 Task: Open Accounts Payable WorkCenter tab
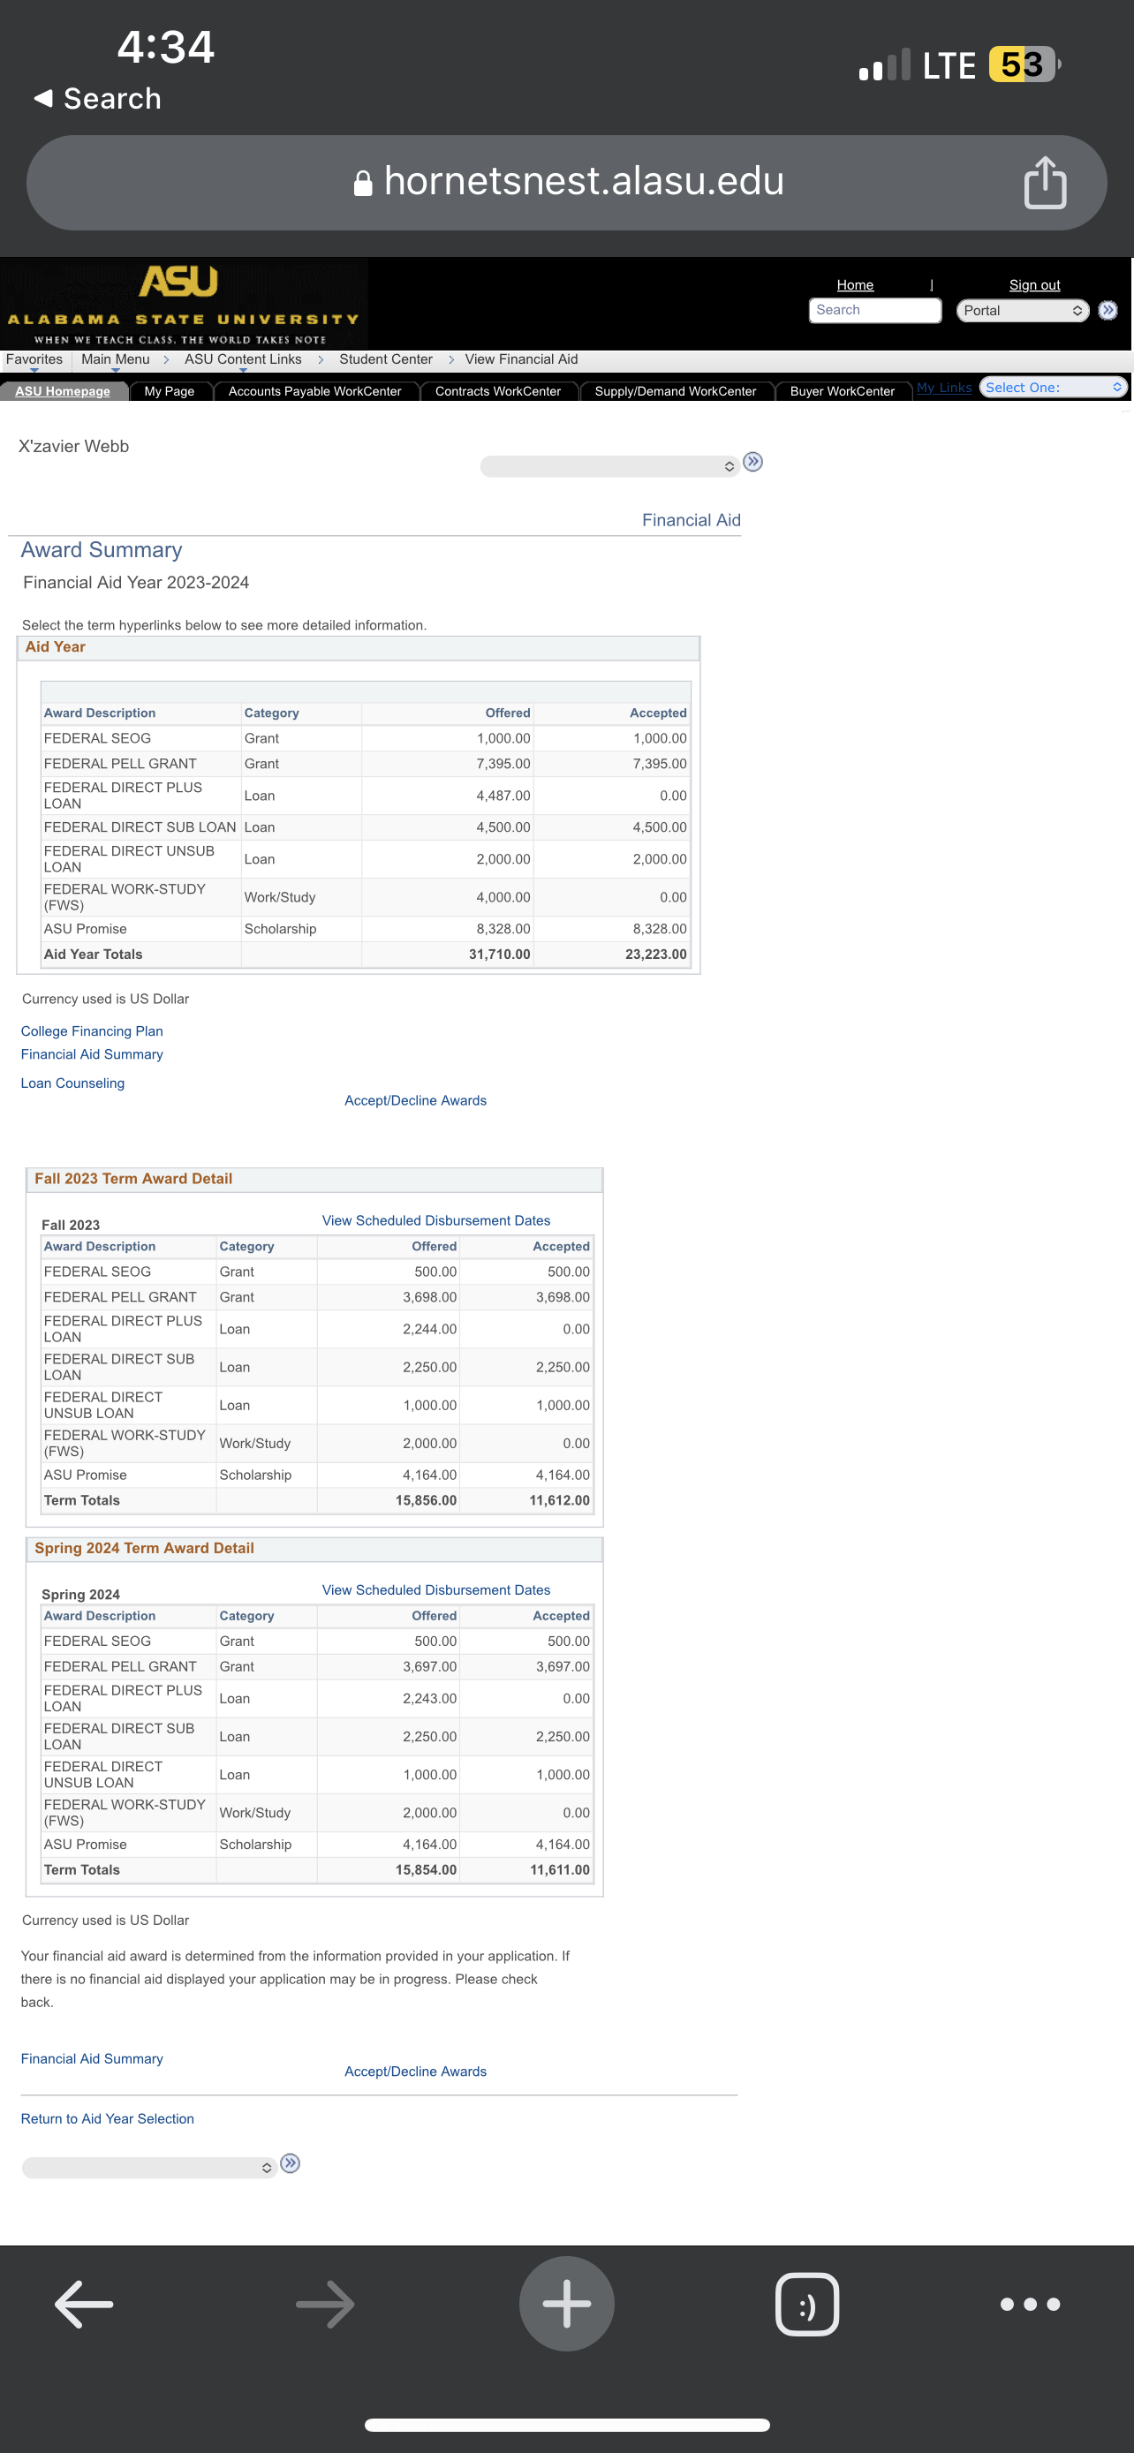(x=315, y=391)
